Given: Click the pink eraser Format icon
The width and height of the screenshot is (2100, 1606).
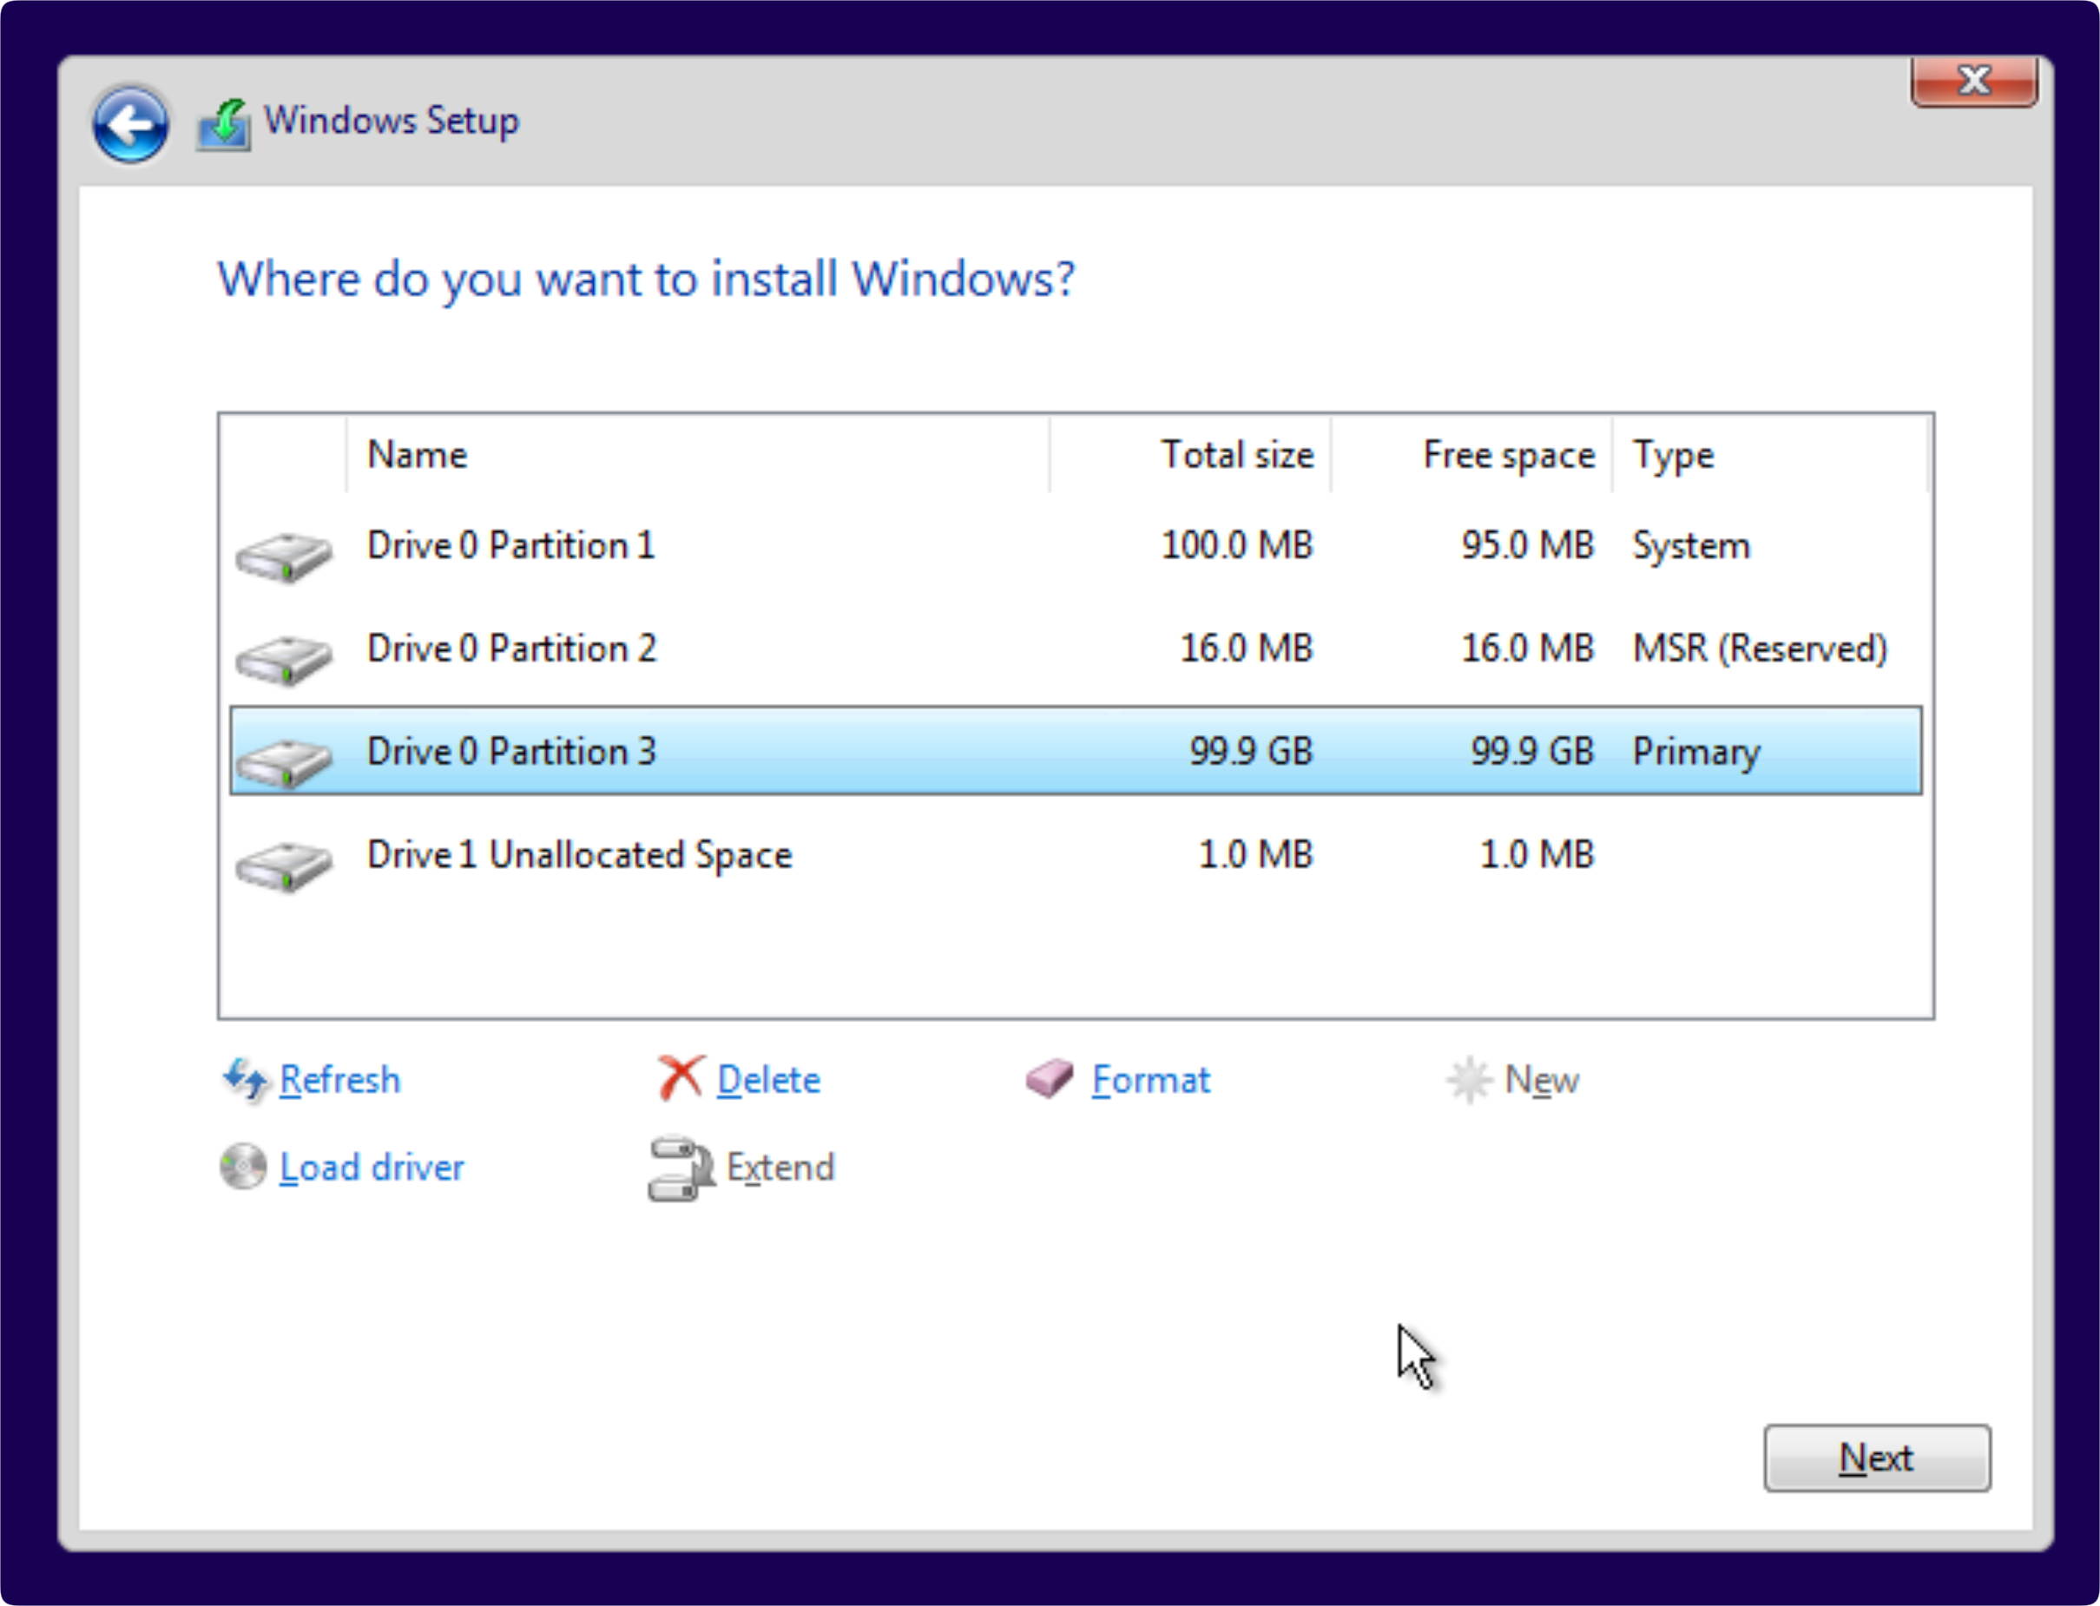Looking at the screenshot, I should click(x=1050, y=1079).
